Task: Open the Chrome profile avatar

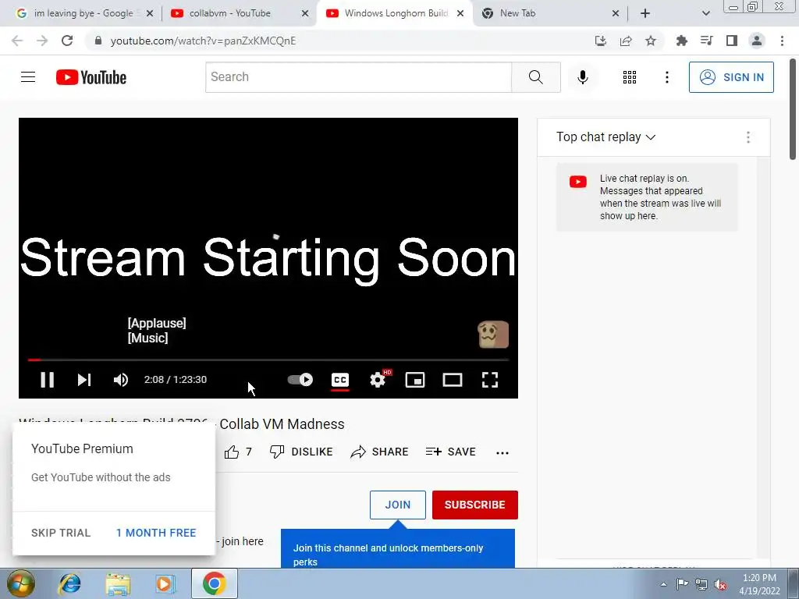Action: (757, 41)
